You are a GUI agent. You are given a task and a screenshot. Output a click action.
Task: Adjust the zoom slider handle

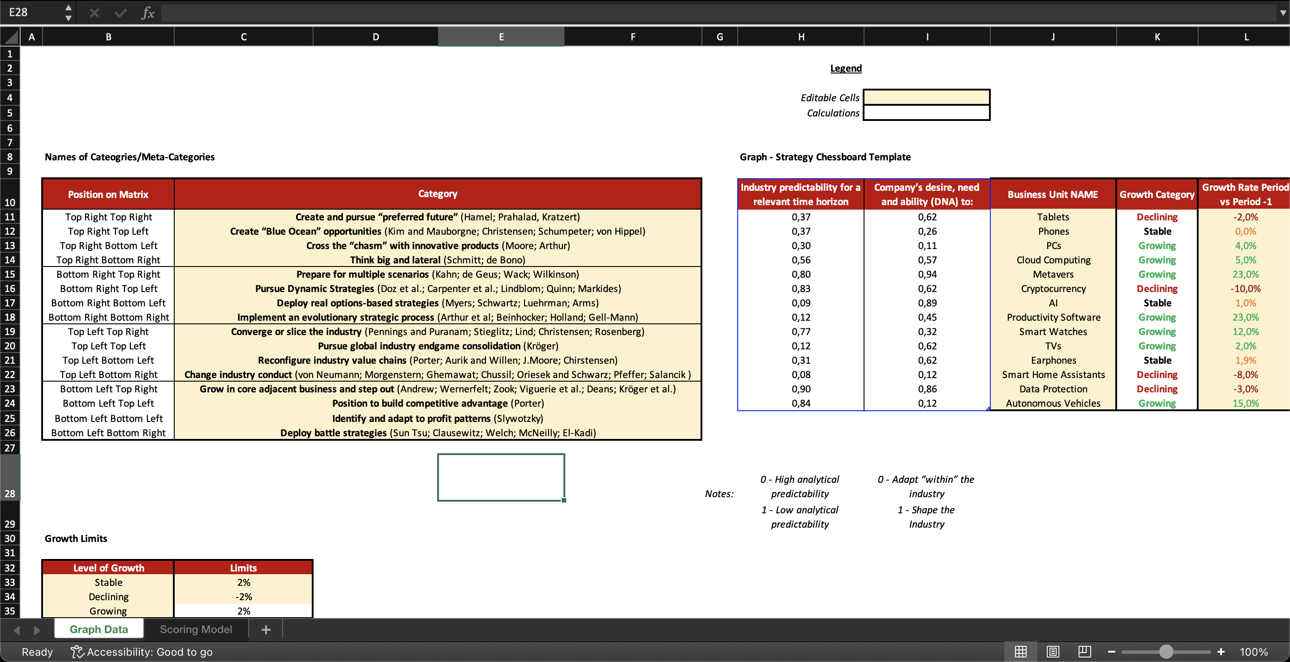coord(1166,652)
